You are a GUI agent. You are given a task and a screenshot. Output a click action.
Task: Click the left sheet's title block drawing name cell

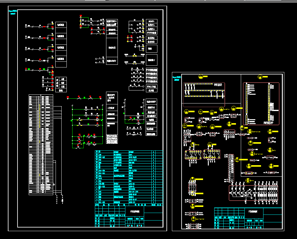pyautogui.click(x=135, y=211)
